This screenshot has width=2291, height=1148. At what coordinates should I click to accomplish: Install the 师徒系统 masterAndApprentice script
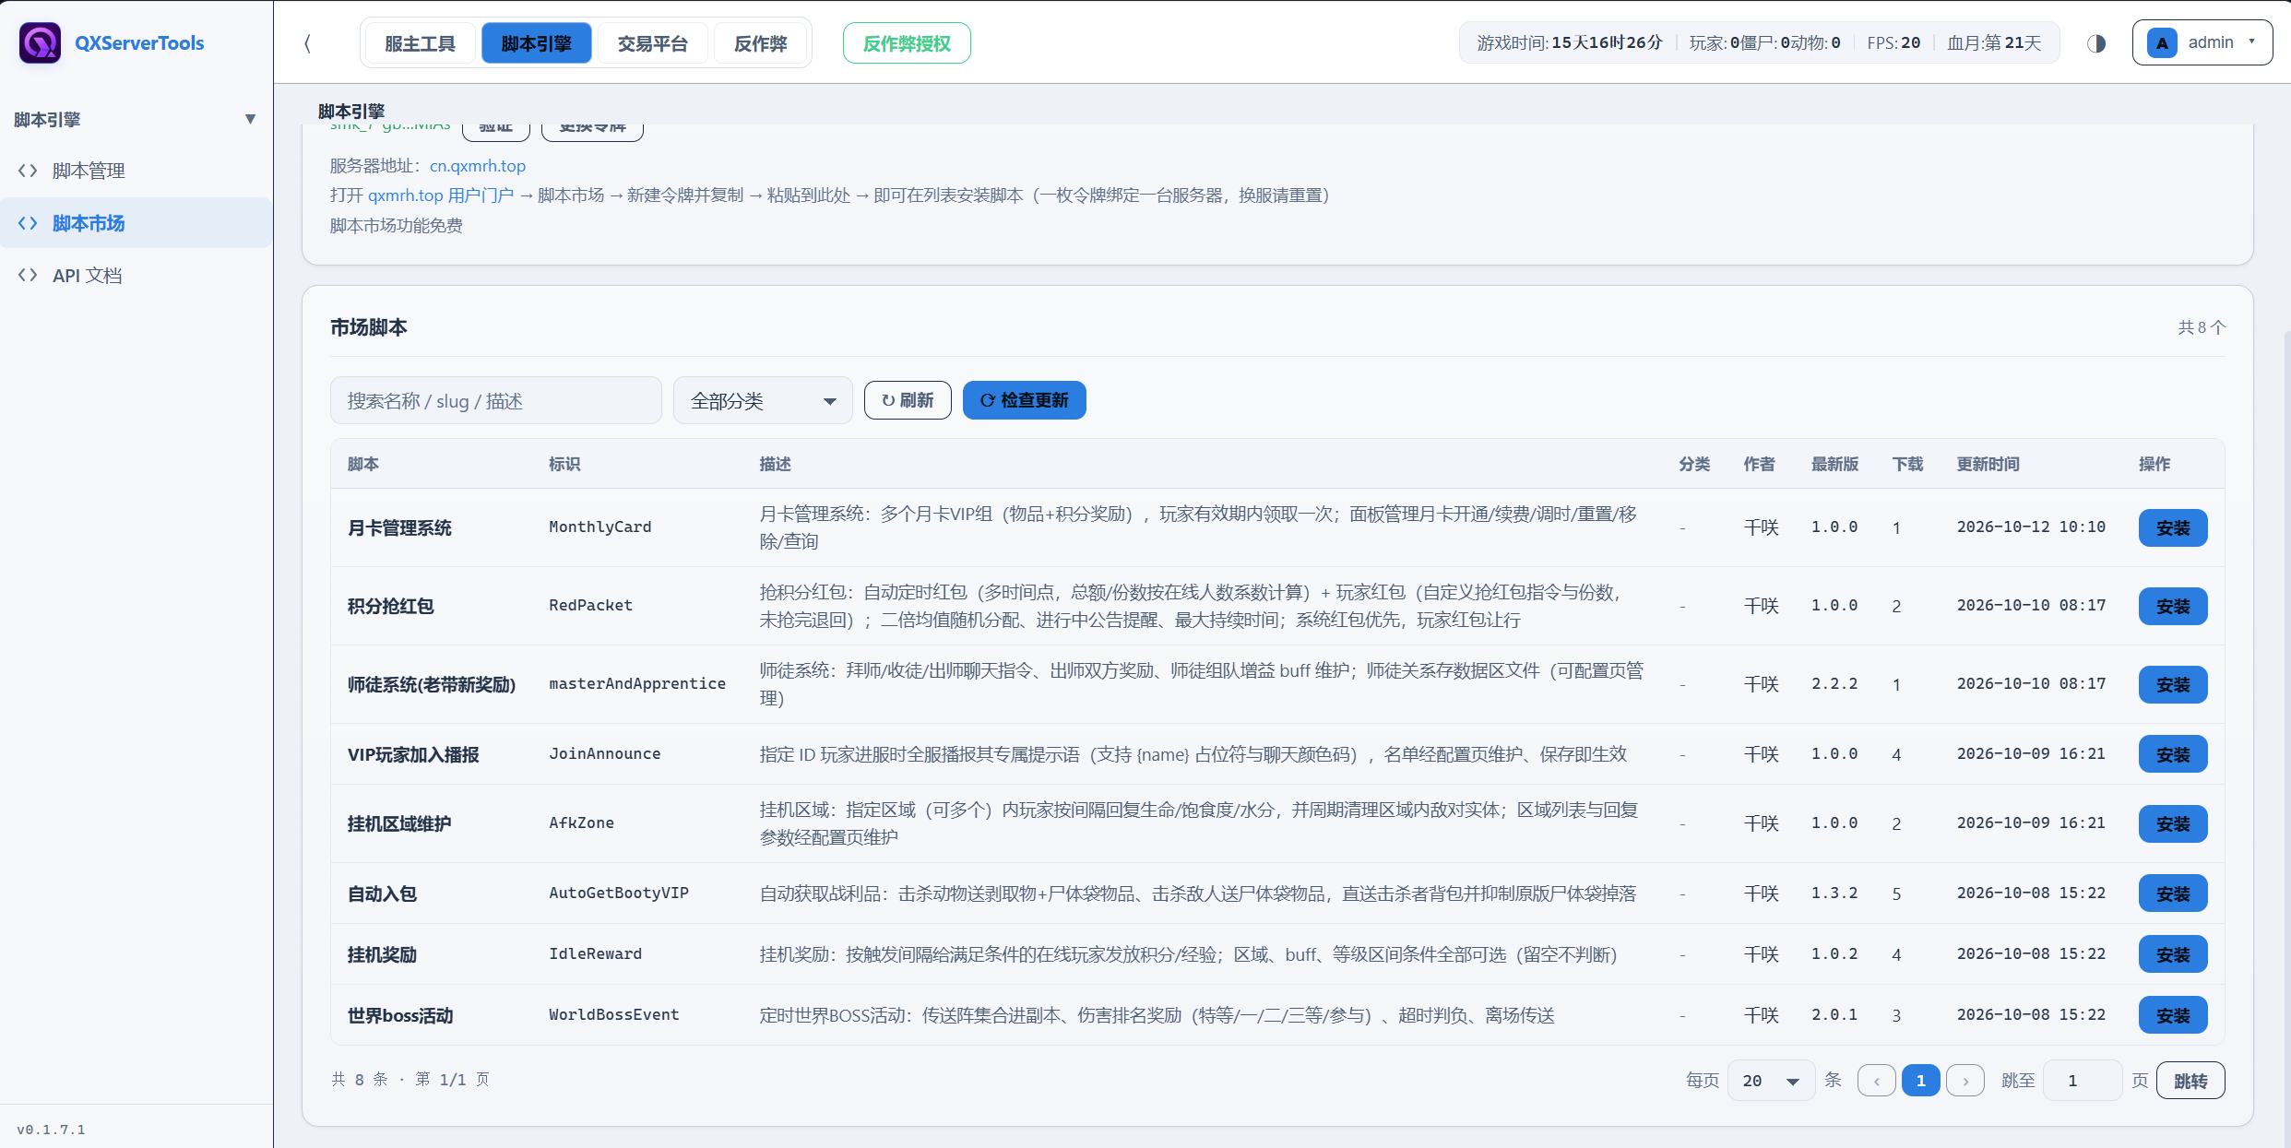(x=2173, y=684)
